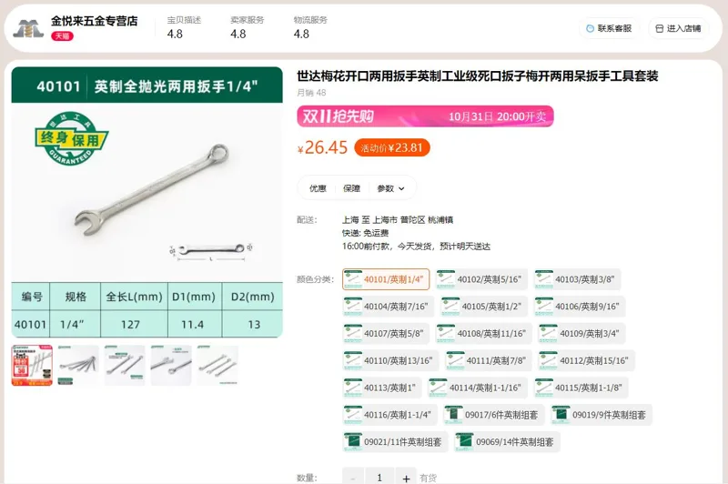Click the 物流服务 4.8 rating
The width and height of the screenshot is (728, 484).
(x=310, y=27)
